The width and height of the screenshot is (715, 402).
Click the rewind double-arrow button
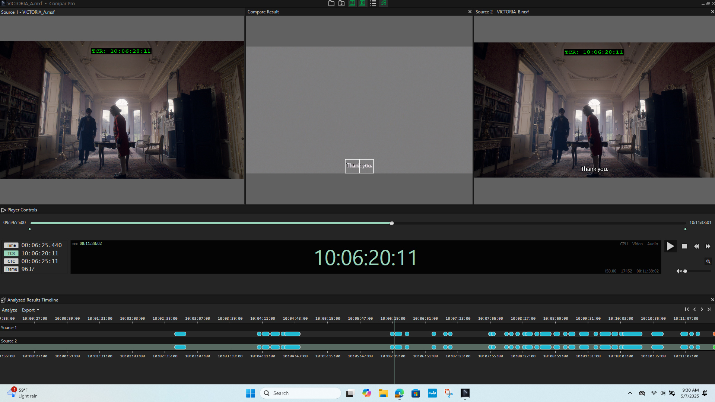[696, 246]
